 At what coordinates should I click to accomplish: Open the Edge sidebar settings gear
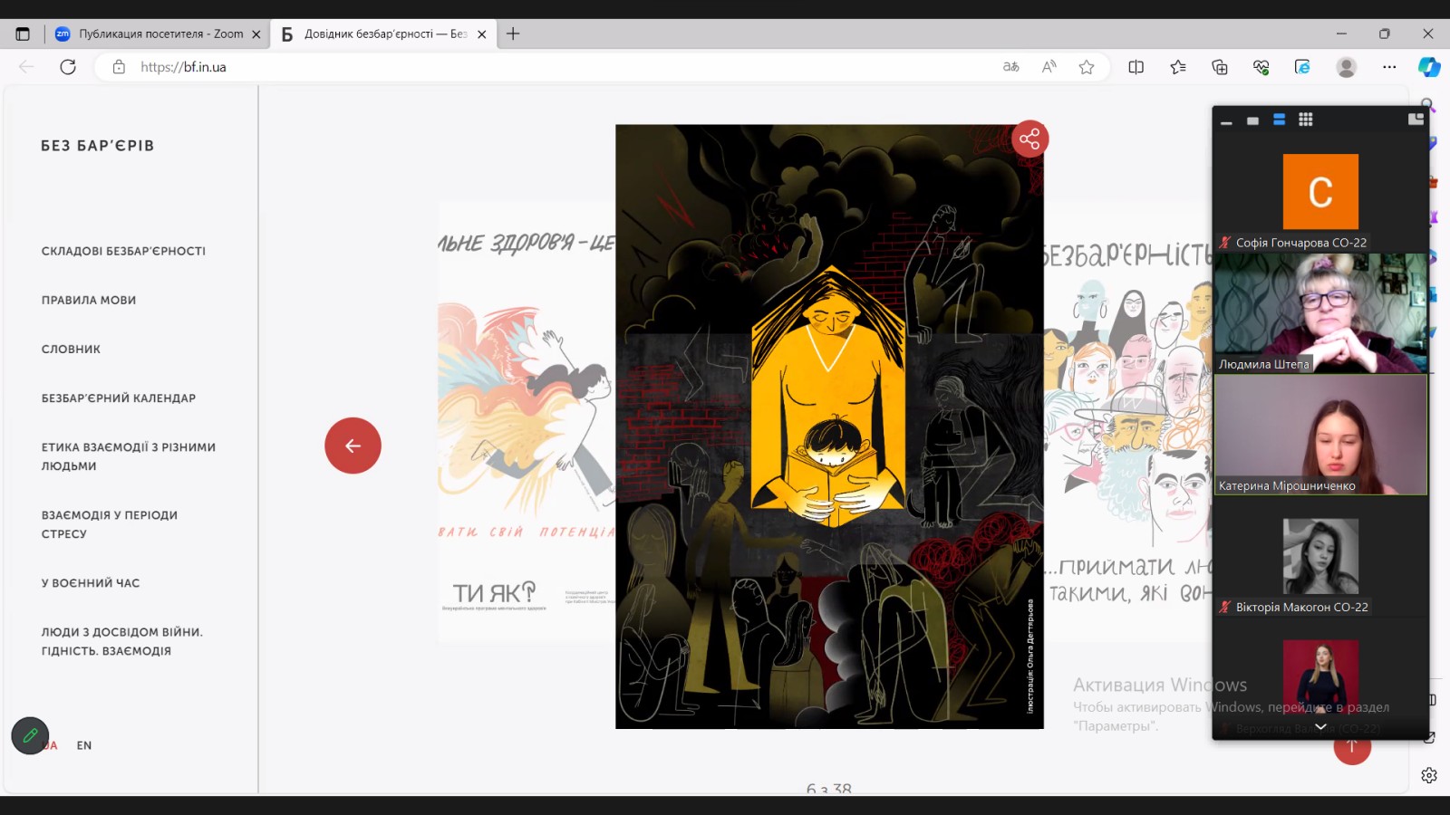click(x=1429, y=775)
